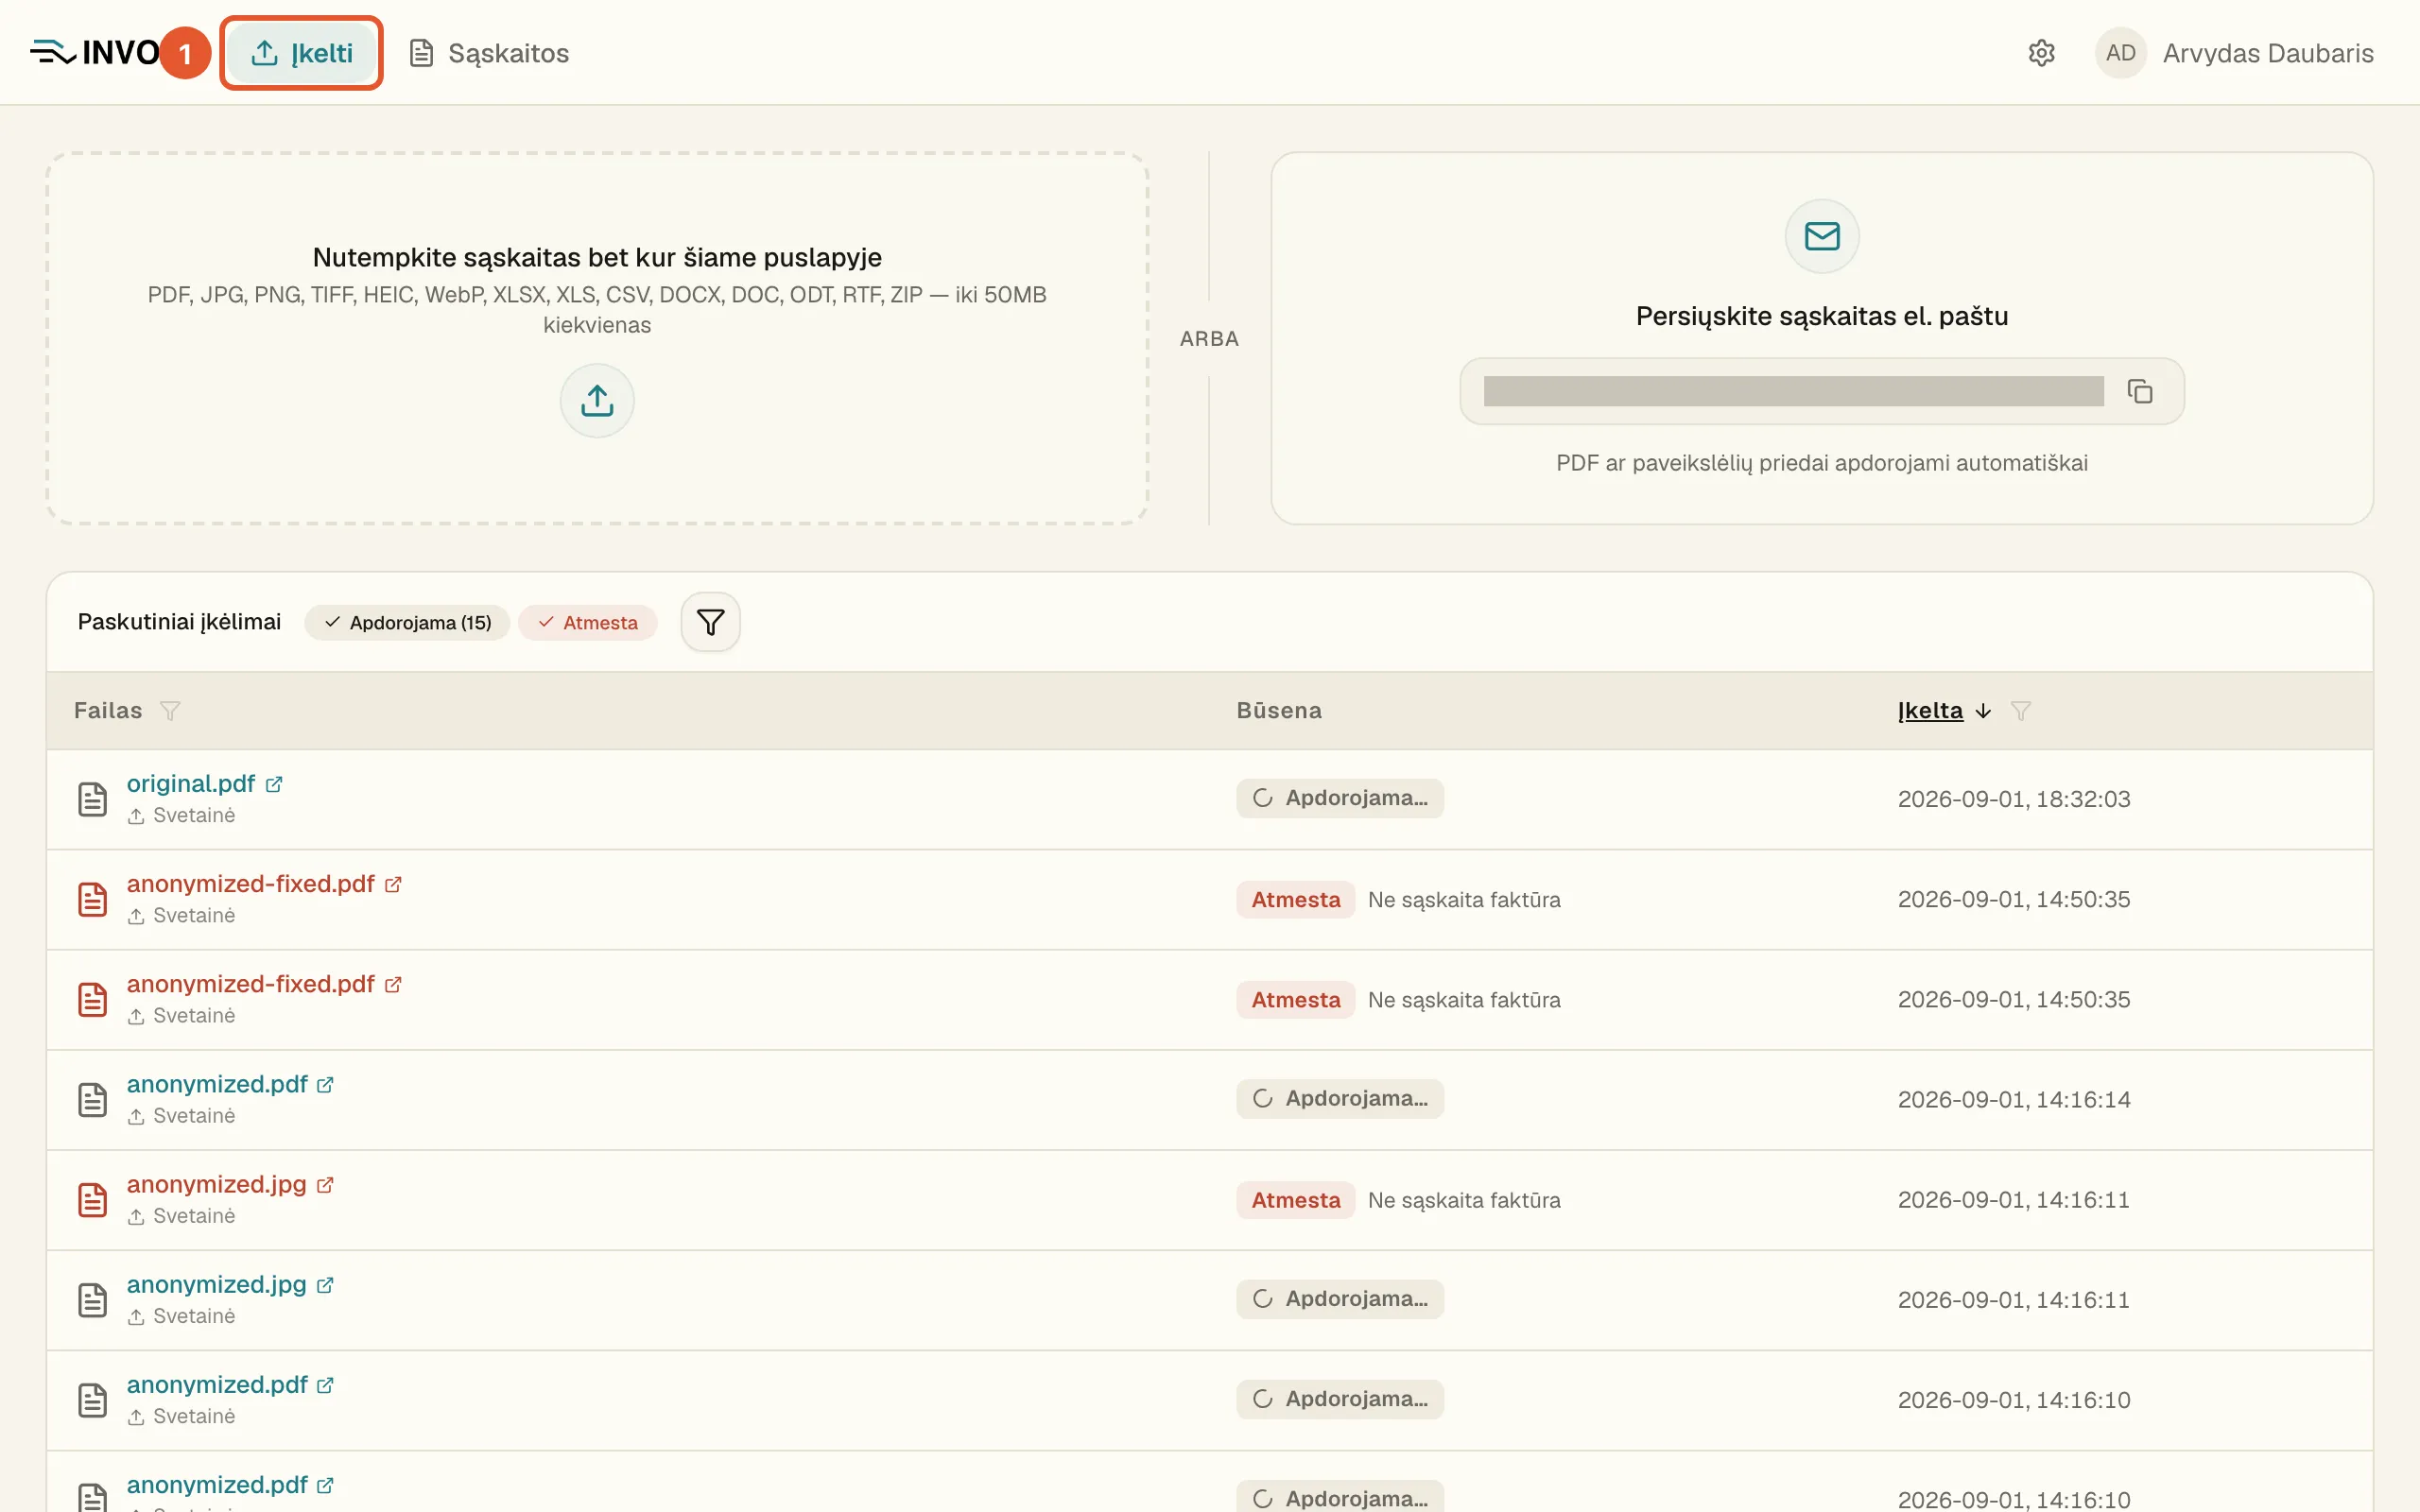Click the filter icon next to Failas

pyautogui.click(x=171, y=711)
